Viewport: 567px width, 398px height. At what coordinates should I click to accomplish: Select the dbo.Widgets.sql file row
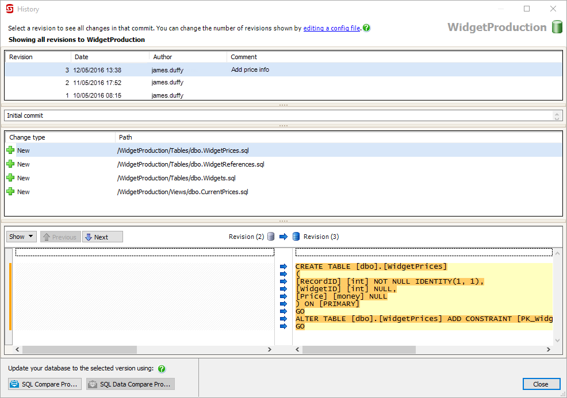click(x=176, y=178)
